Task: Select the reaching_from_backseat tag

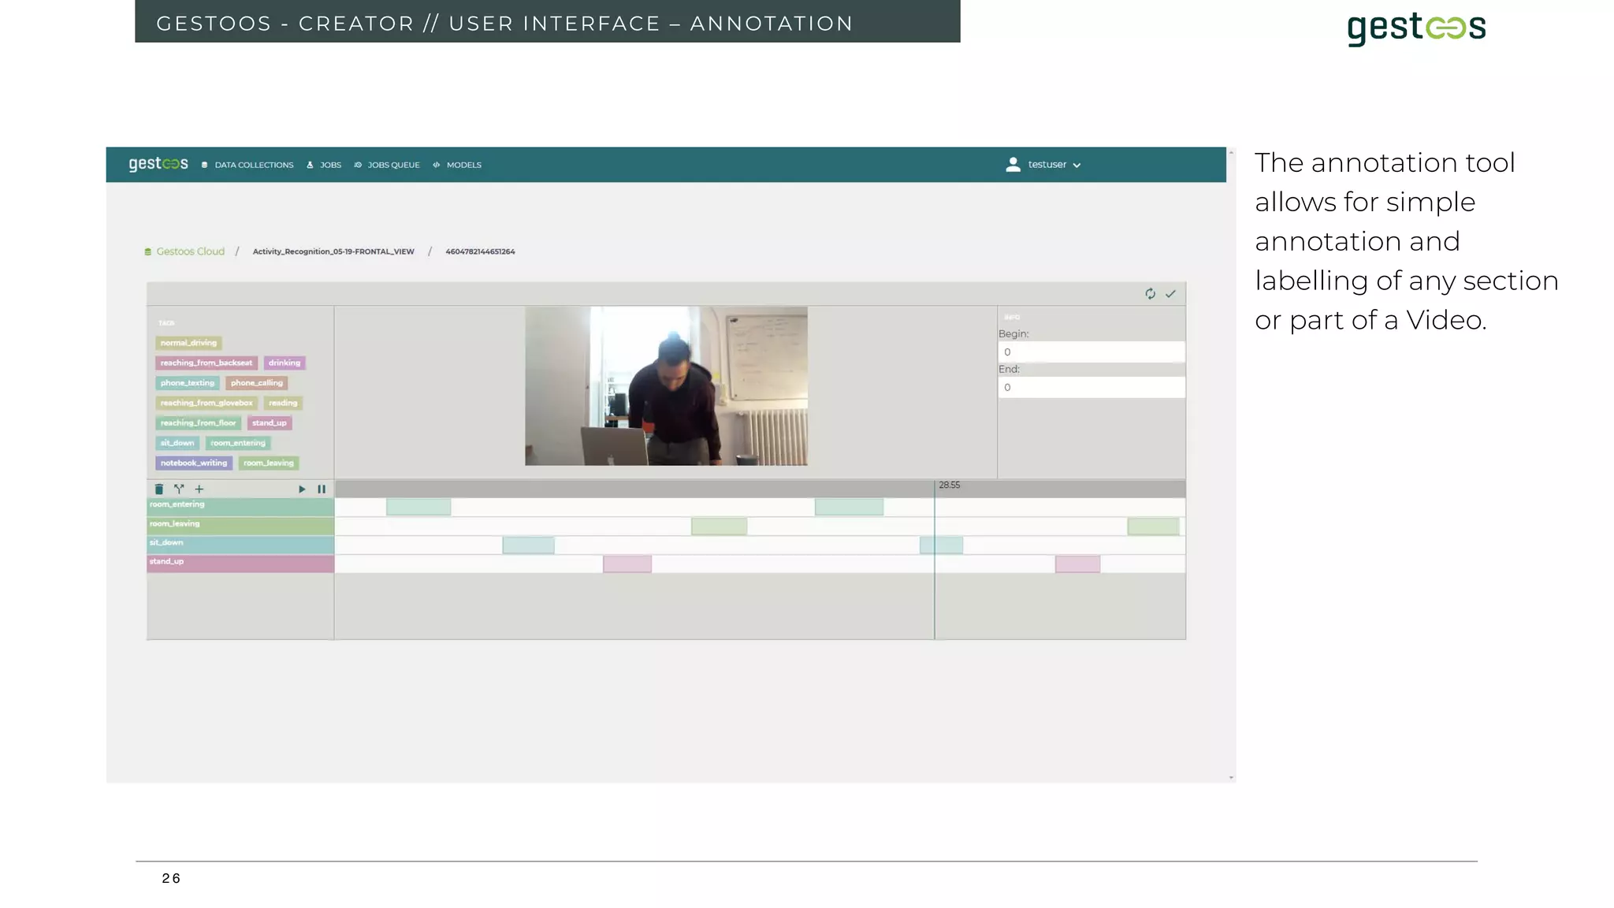Action: coord(206,363)
